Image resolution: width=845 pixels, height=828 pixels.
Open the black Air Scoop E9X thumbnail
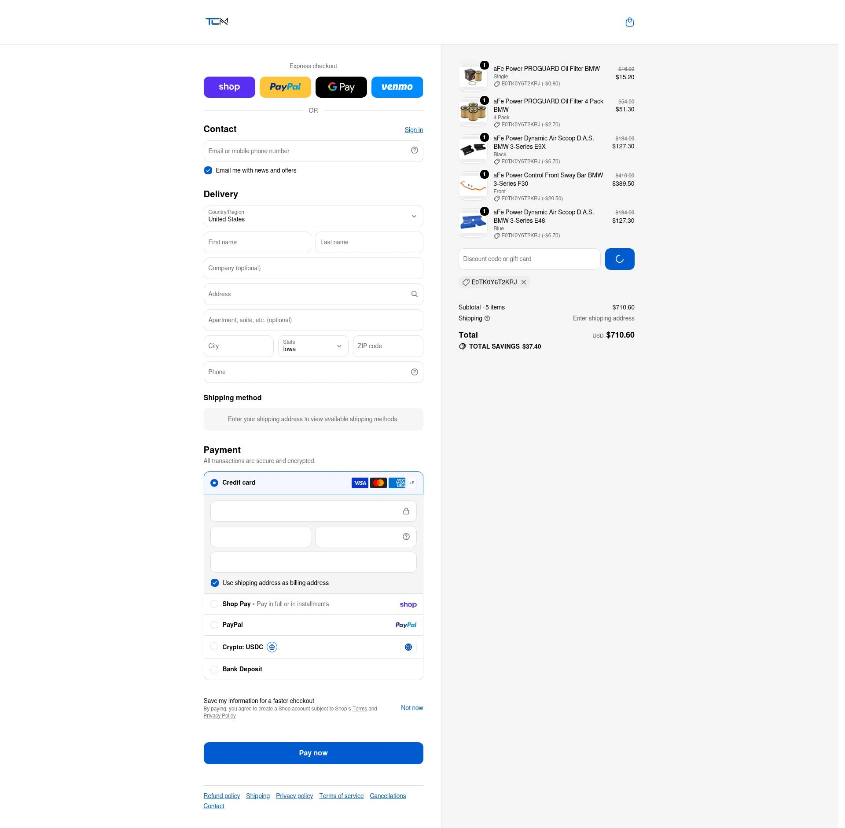[473, 149]
